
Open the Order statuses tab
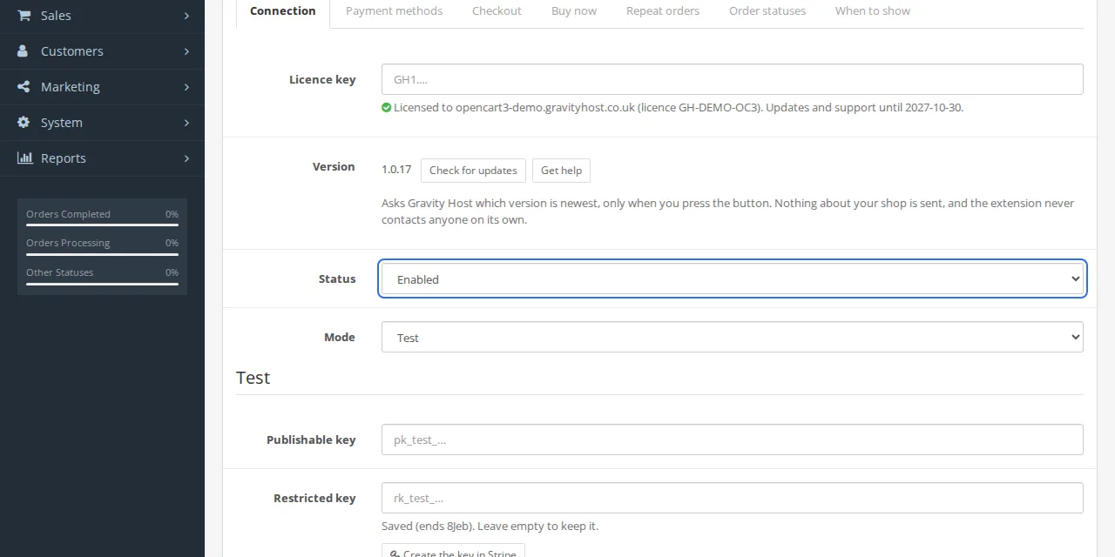point(767,11)
